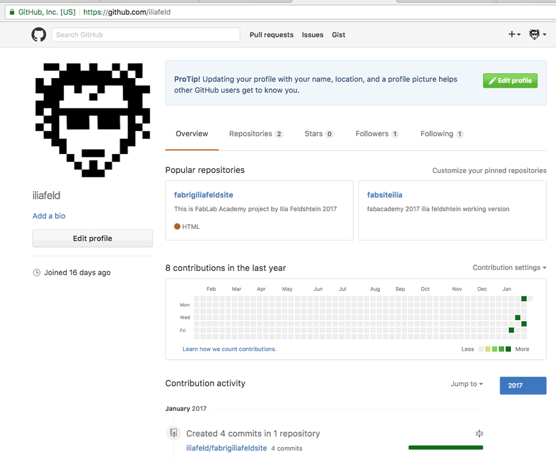This screenshot has width=556, height=458.
Task: Click Customize your pinned repositories
Action: 489,170
